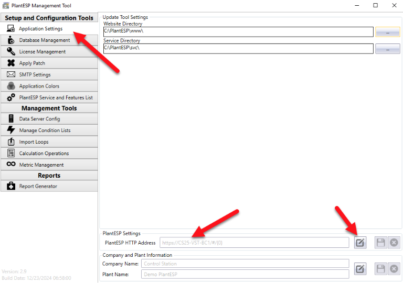Screen dimensions: 403x283
Task: Browse for the Service Directory folder
Action: pyautogui.click(x=388, y=49)
